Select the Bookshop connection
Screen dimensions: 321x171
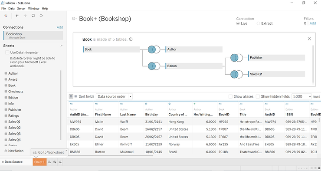click(x=33, y=36)
